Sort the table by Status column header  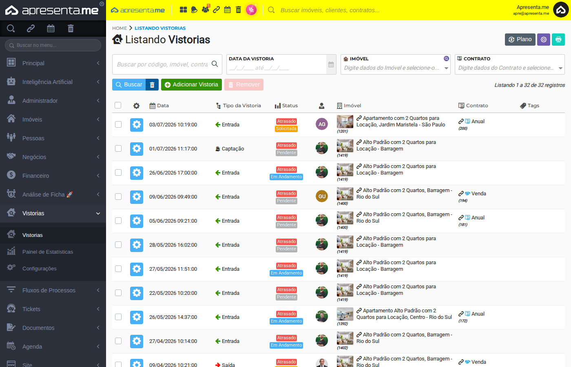click(286, 106)
